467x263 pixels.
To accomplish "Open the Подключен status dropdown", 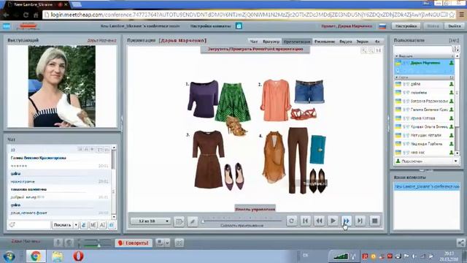I will [426, 161].
